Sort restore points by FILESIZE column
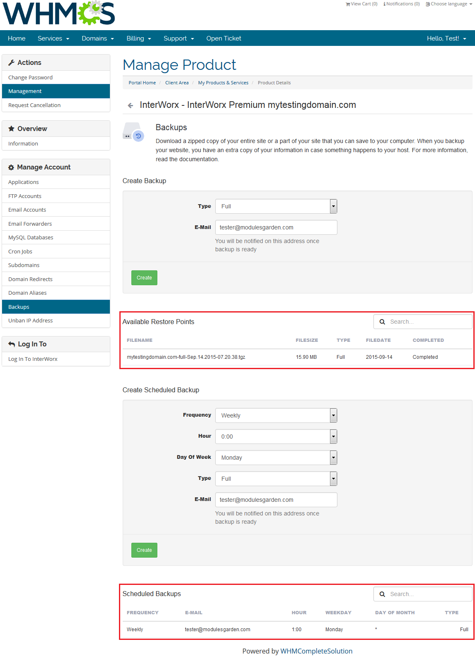The width and height of the screenshot is (475, 656). (307, 340)
